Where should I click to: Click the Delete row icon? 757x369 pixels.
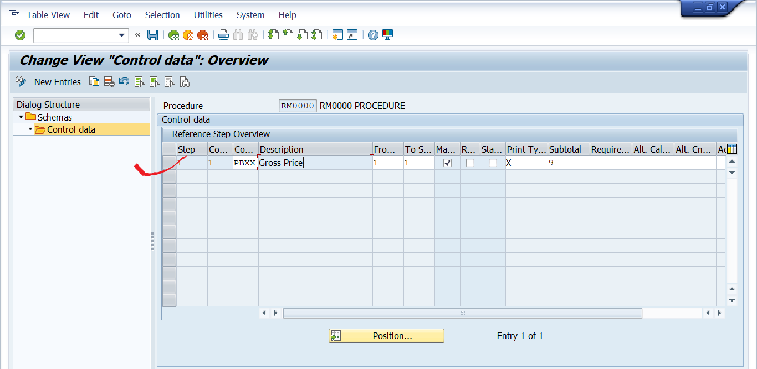click(x=109, y=82)
